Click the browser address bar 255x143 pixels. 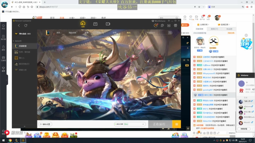tap(114, 7)
